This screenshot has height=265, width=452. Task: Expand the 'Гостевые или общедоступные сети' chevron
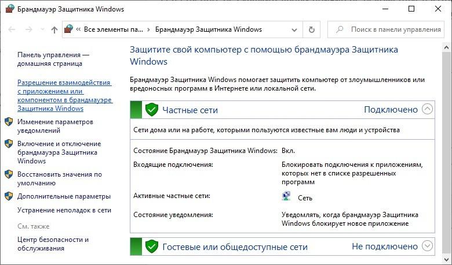point(427,246)
